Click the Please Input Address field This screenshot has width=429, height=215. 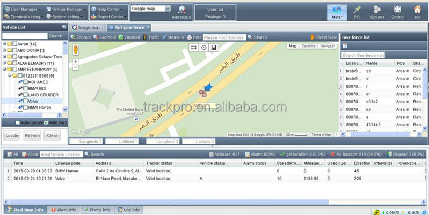(224, 37)
